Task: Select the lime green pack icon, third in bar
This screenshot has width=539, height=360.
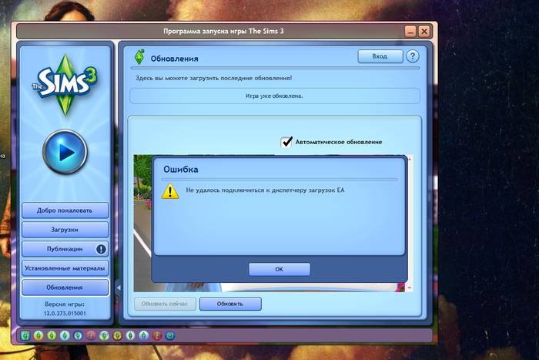Action: [52, 335]
